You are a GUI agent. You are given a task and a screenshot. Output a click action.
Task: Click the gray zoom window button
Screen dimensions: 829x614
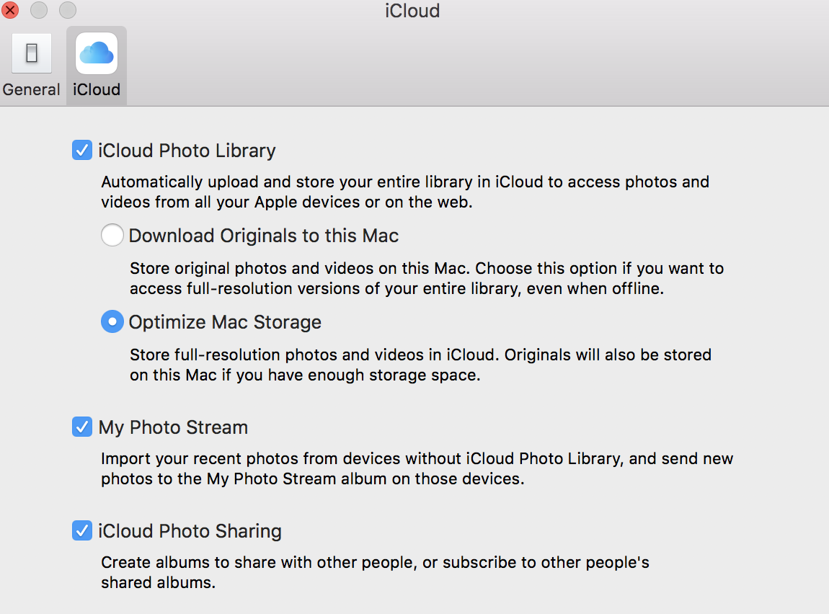[x=67, y=11]
